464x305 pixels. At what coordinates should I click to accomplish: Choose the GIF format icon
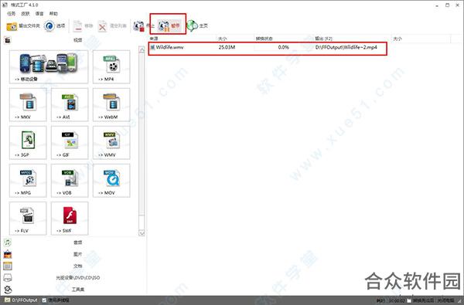coord(70,142)
